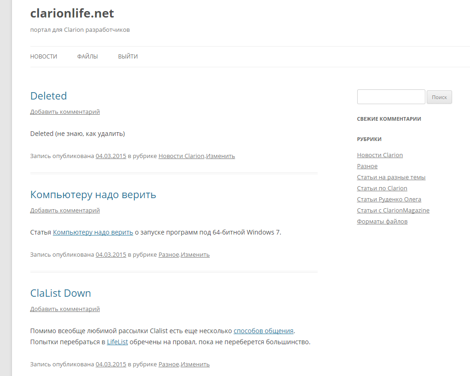Open the Компьютеру надо верить post title
470x376 pixels.
click(93, 194)
